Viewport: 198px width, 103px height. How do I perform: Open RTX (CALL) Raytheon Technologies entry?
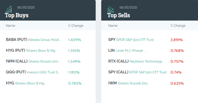(x=136, y=61)
